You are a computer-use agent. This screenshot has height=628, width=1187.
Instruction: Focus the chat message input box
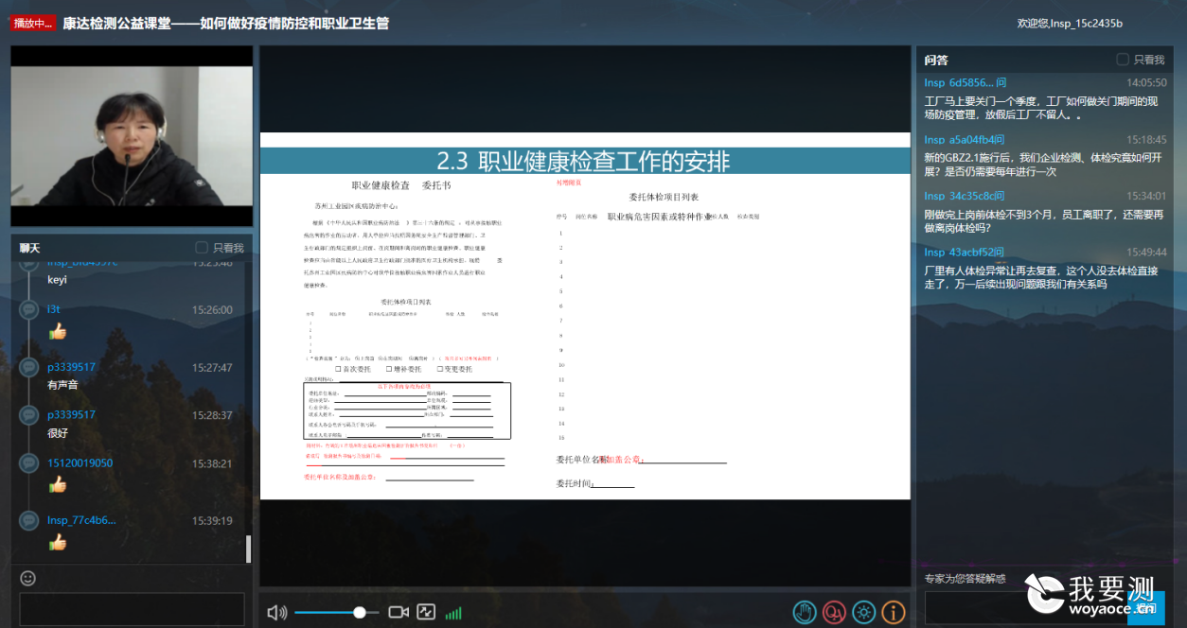click(132, 609)
